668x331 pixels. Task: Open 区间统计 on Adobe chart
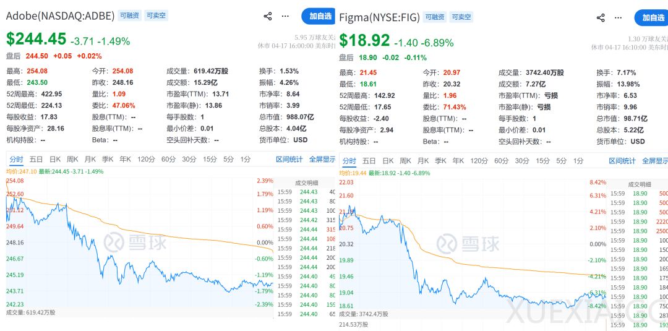(x=289, y=160)
